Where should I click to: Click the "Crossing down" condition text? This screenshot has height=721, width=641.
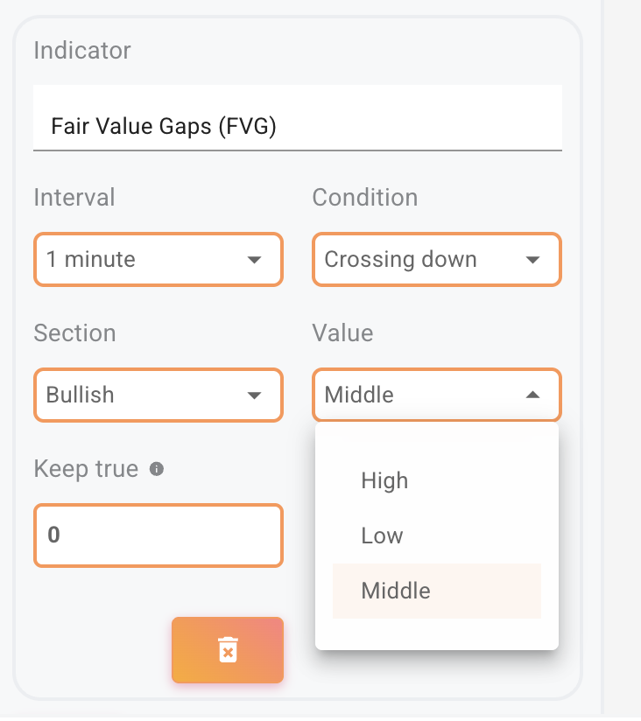tap(400, 259)
